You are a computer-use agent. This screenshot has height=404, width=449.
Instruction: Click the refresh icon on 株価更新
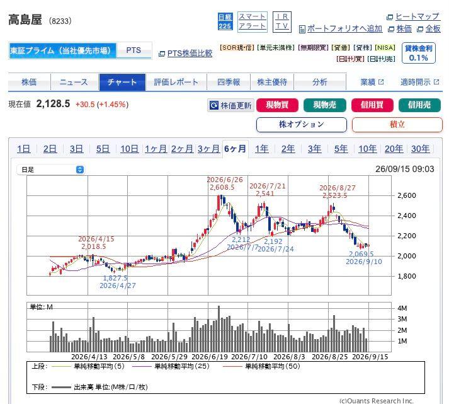tap(214, 105)
